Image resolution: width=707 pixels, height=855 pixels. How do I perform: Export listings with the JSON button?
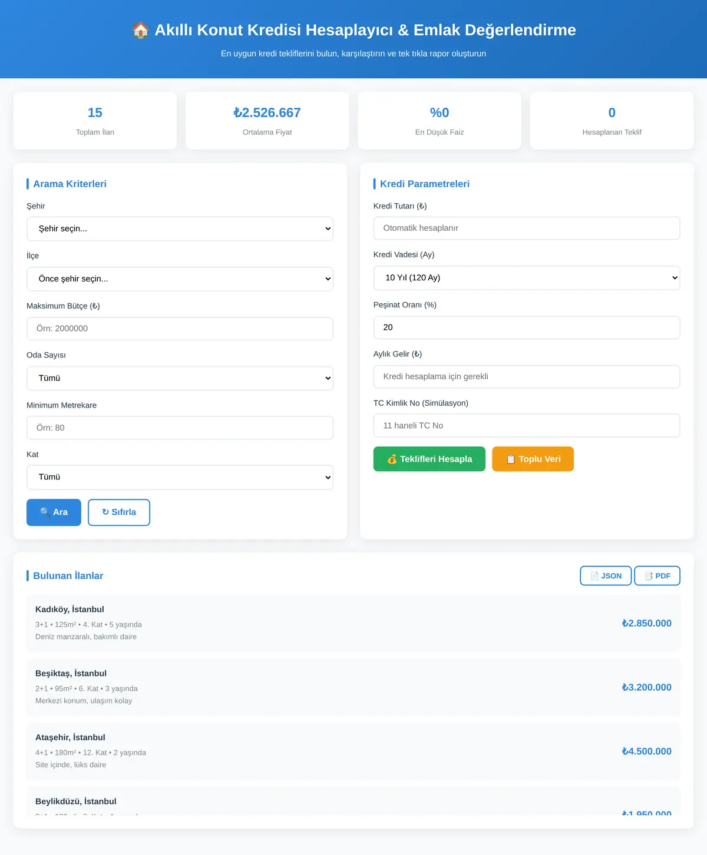tap(606, 576)
